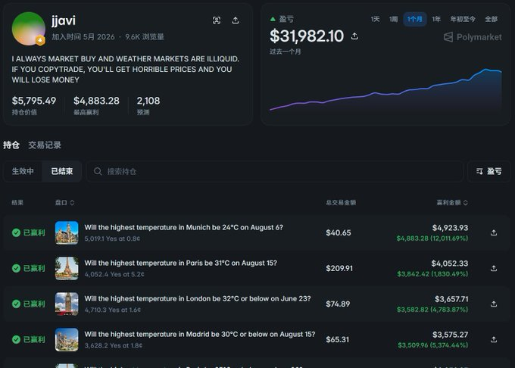Sort by 盘口 column
515x368 pixels.
64,202
